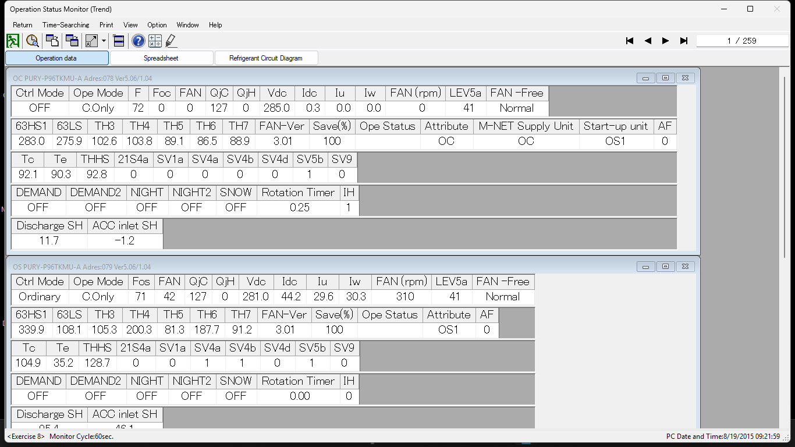The width and height of the screenshot is (795, 447).
Task: Minimize the OS PURY-P96TKMU-A sub-window
Action: coord(645,267)
